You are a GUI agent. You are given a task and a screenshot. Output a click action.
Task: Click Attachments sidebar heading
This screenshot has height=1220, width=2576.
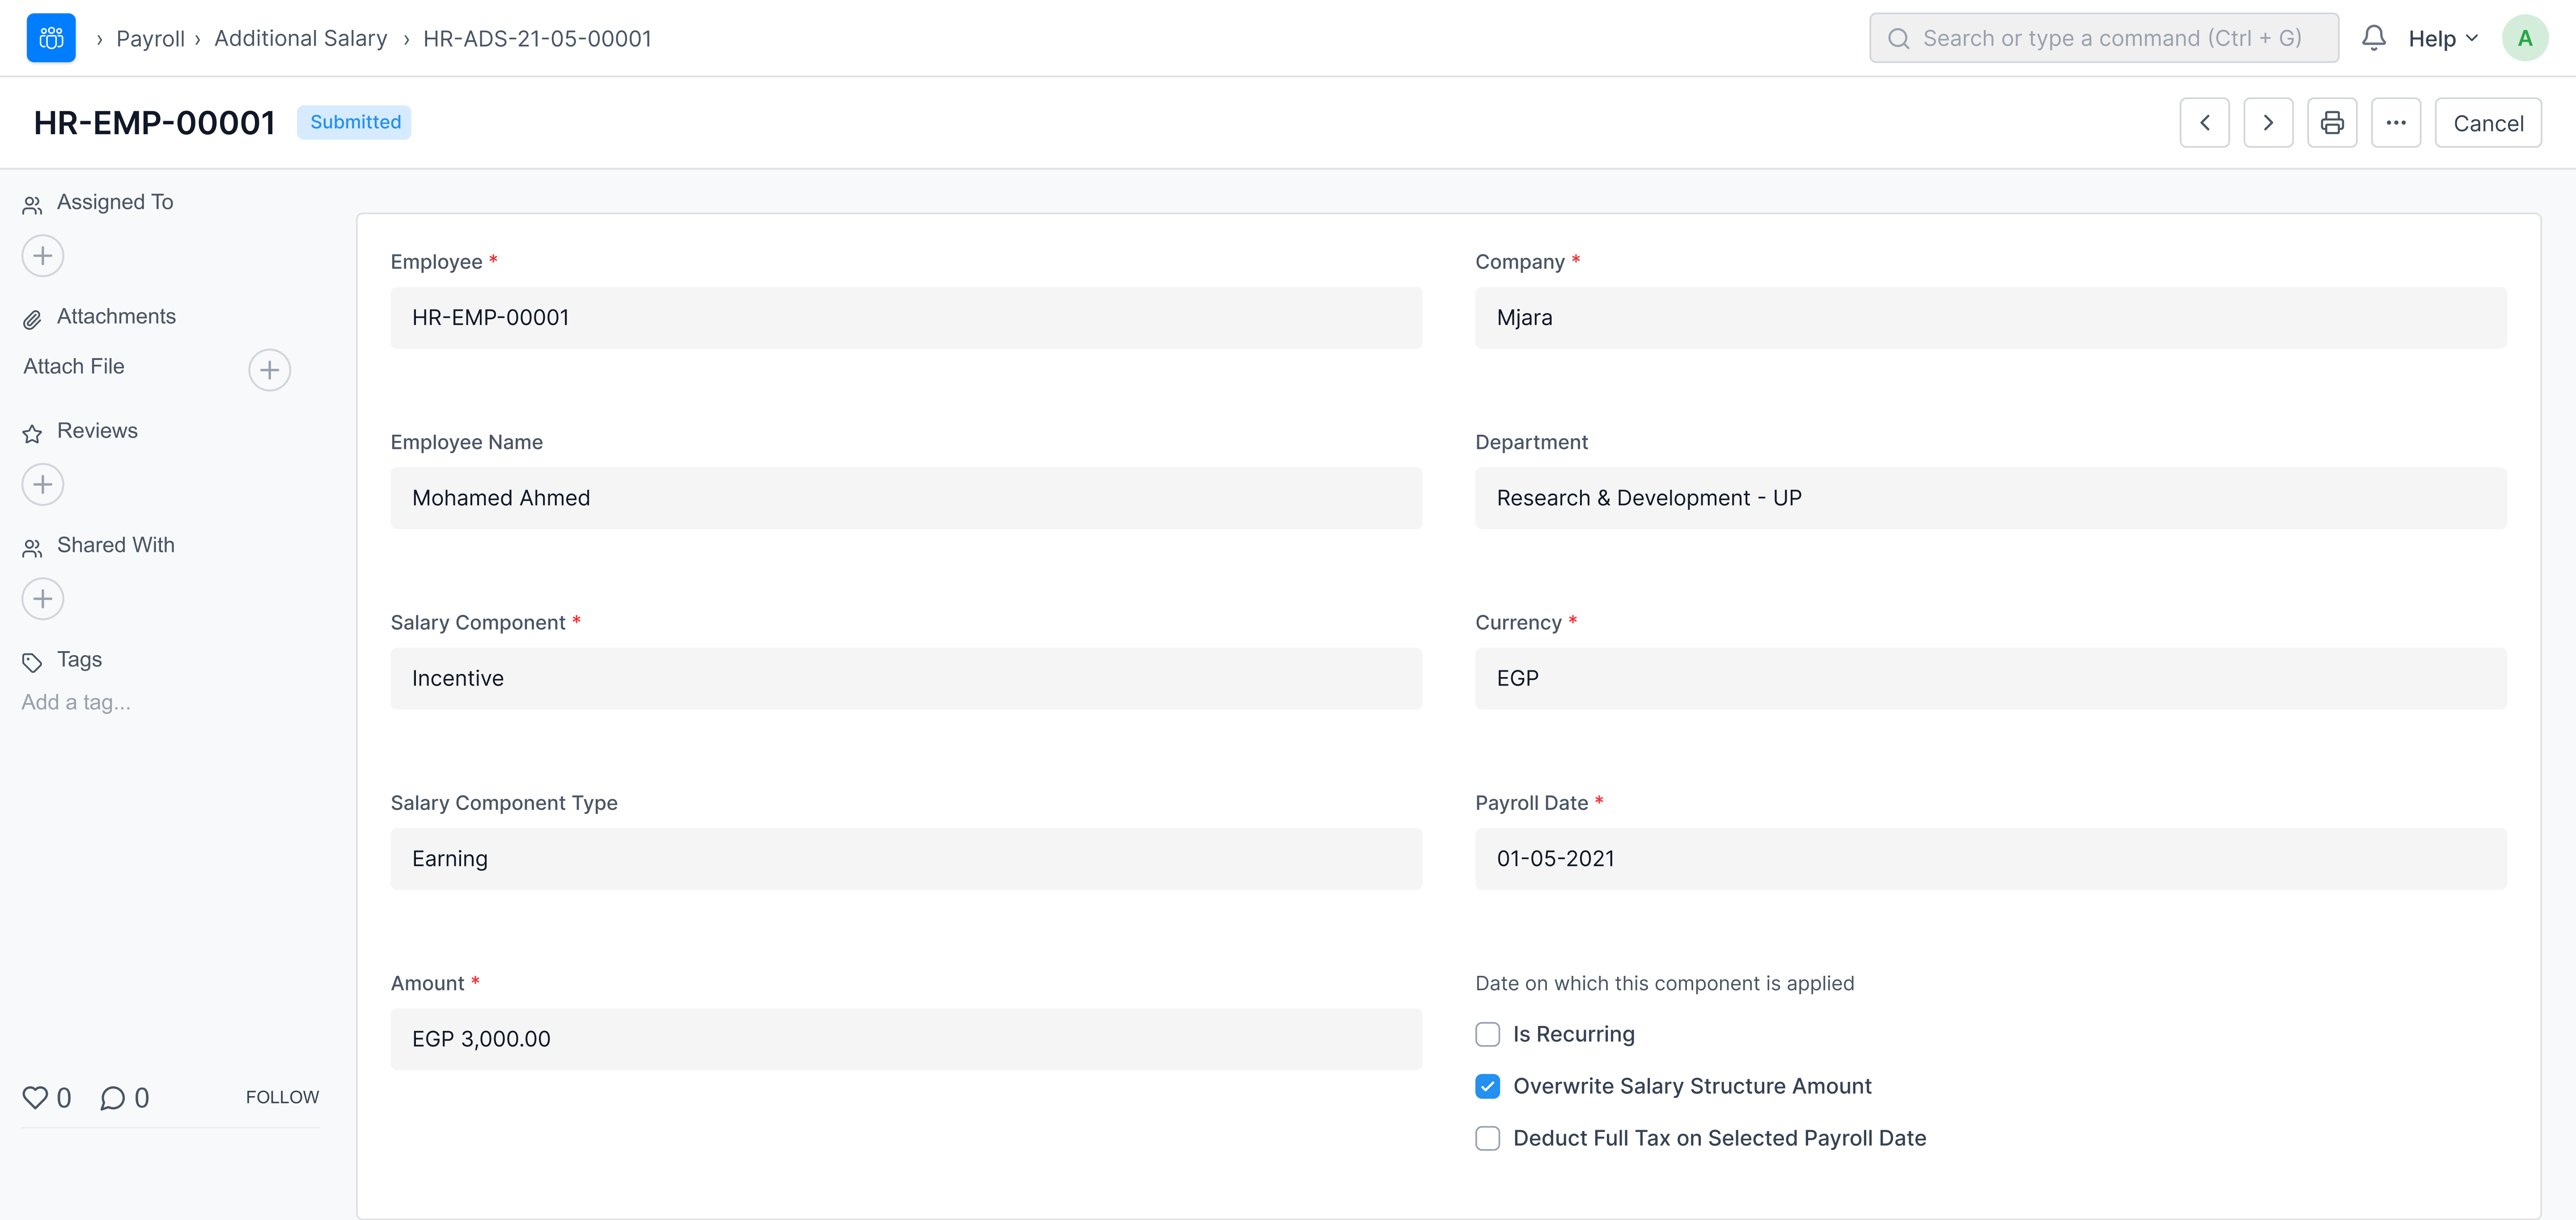(x=116, y=316)
